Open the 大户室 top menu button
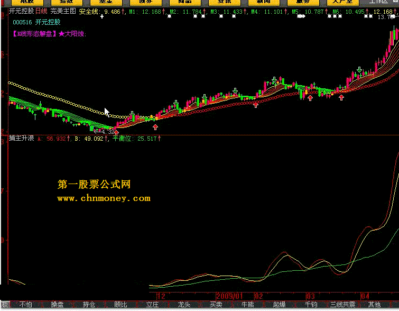 [342, 2]
